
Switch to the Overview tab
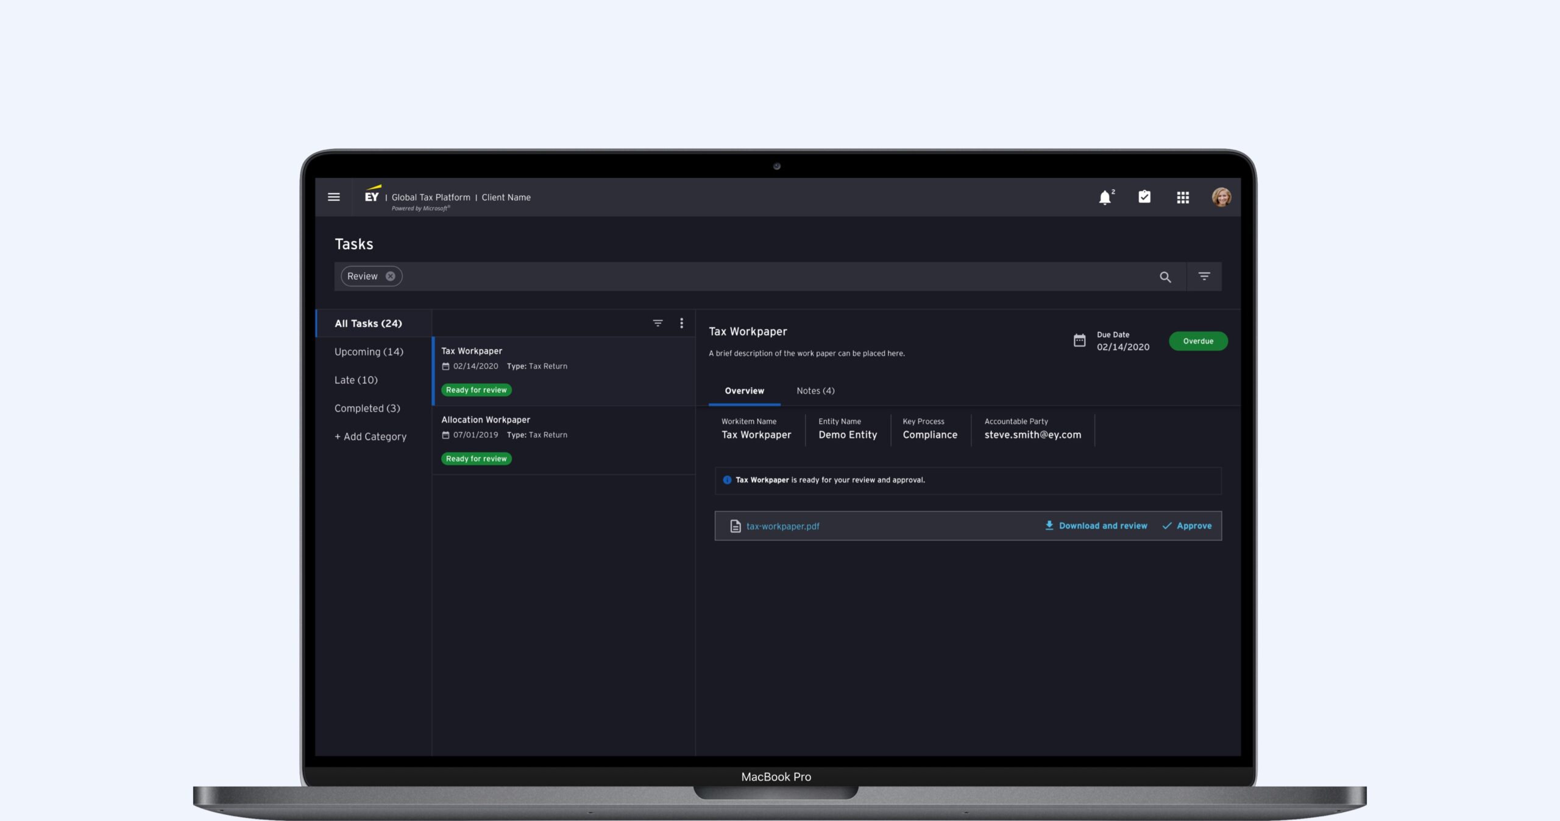744,390
